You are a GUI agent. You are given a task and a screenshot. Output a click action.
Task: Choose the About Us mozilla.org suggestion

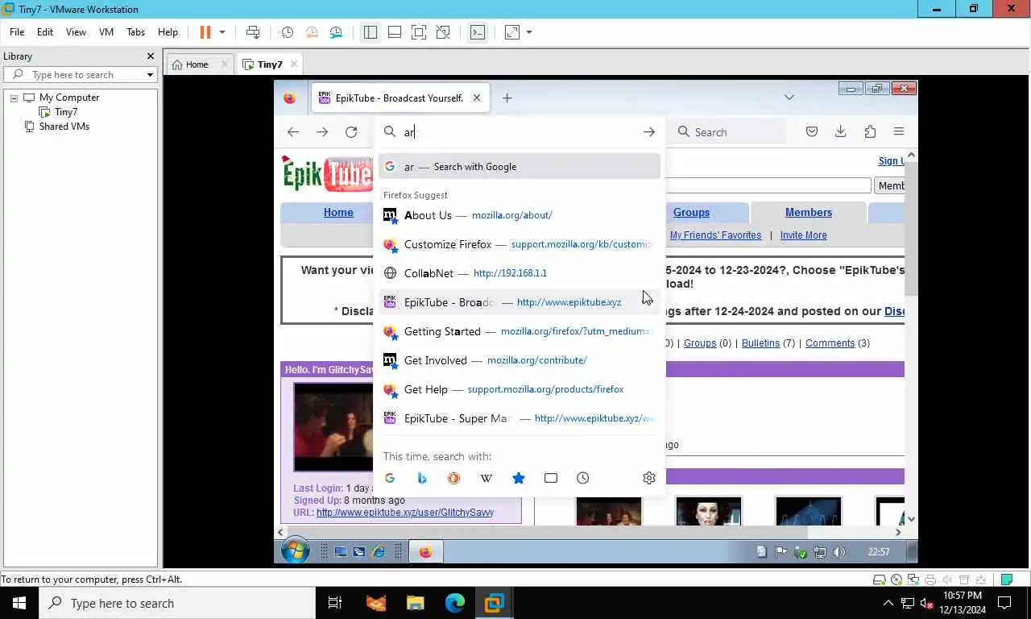pos(520,215)
